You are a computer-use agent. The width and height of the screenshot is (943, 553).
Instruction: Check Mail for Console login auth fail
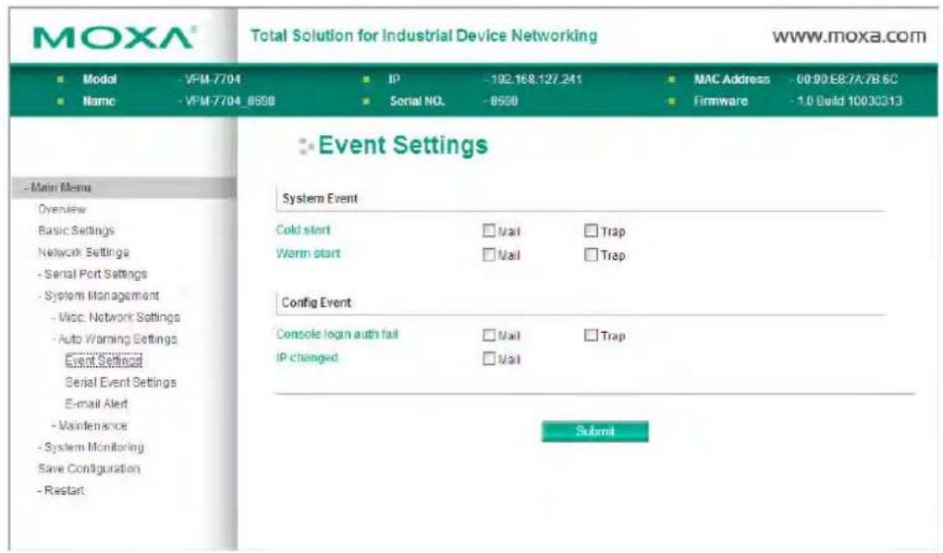pyautogui.click(x=489, y=335)
